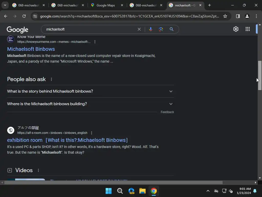Open clock and date flyout
This screenshot has height=197, width=262.
[x=244, y=191]
